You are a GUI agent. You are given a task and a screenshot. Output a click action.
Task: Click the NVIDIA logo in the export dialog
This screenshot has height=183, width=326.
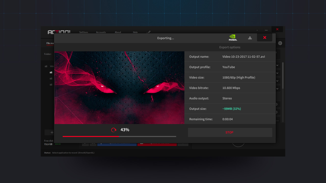tap(233, 37)
